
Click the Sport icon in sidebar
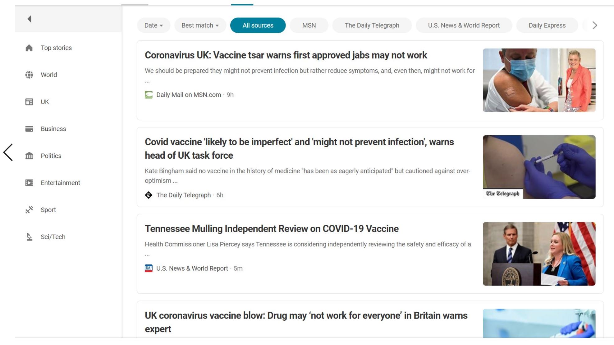coord(29,210)
